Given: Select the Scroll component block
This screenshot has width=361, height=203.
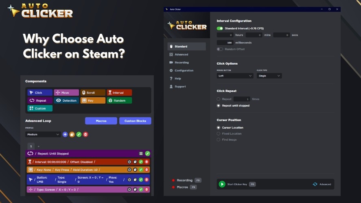Looking at the screenshot, I should point(93,92).
